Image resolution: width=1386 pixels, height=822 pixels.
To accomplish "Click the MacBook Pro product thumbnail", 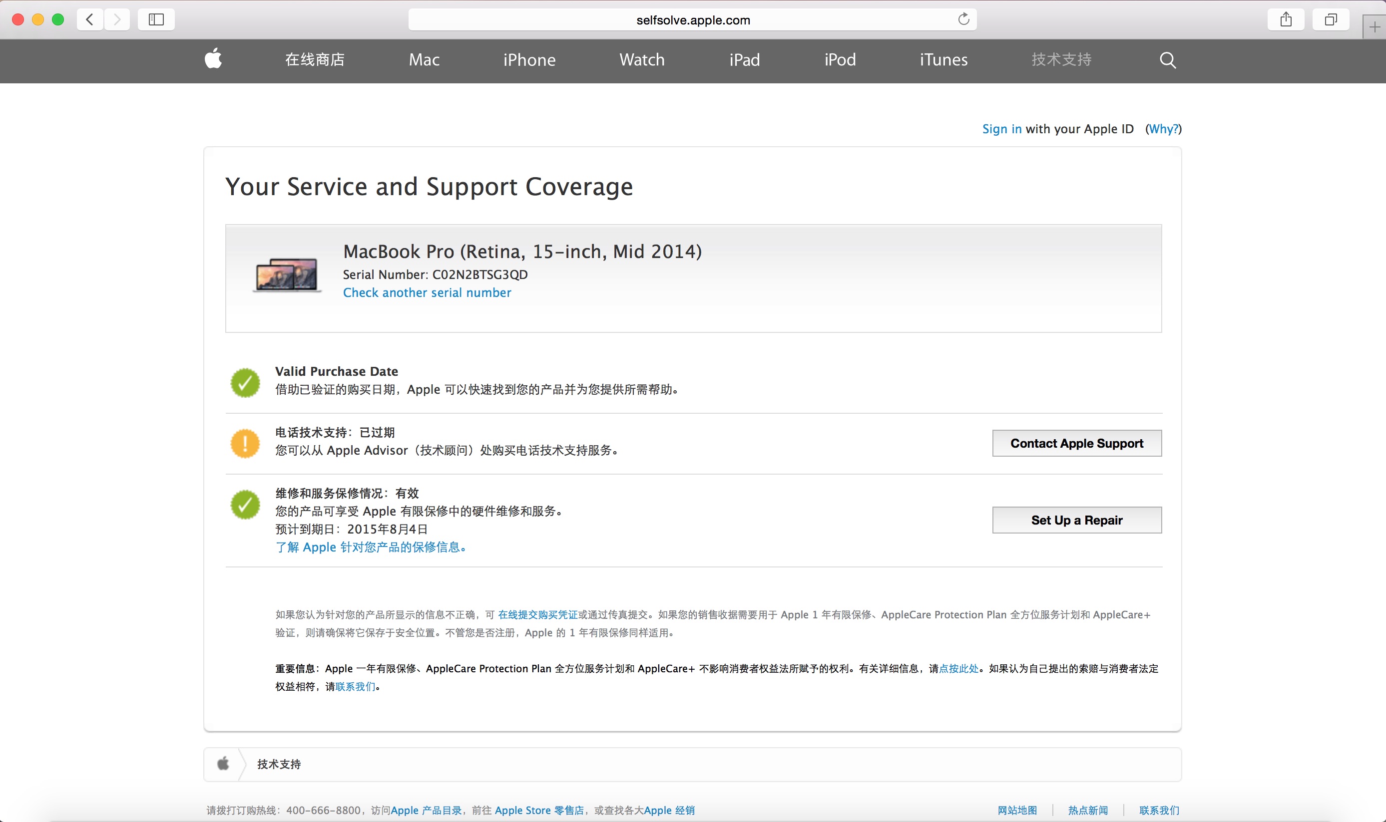I will (287, 274).
